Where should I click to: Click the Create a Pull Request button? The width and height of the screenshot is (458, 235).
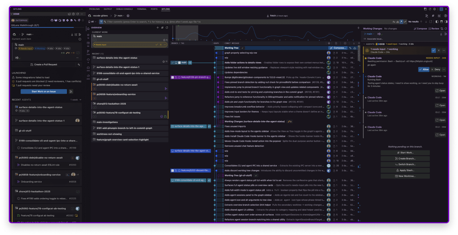click(x=44, y=64)
